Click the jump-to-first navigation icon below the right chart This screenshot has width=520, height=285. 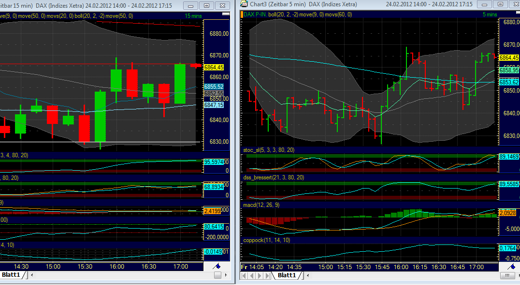pyautogui.click(x=245, y=276)
